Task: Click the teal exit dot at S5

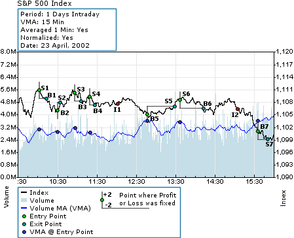Action: pyautogui.click(x=175, y=107)
